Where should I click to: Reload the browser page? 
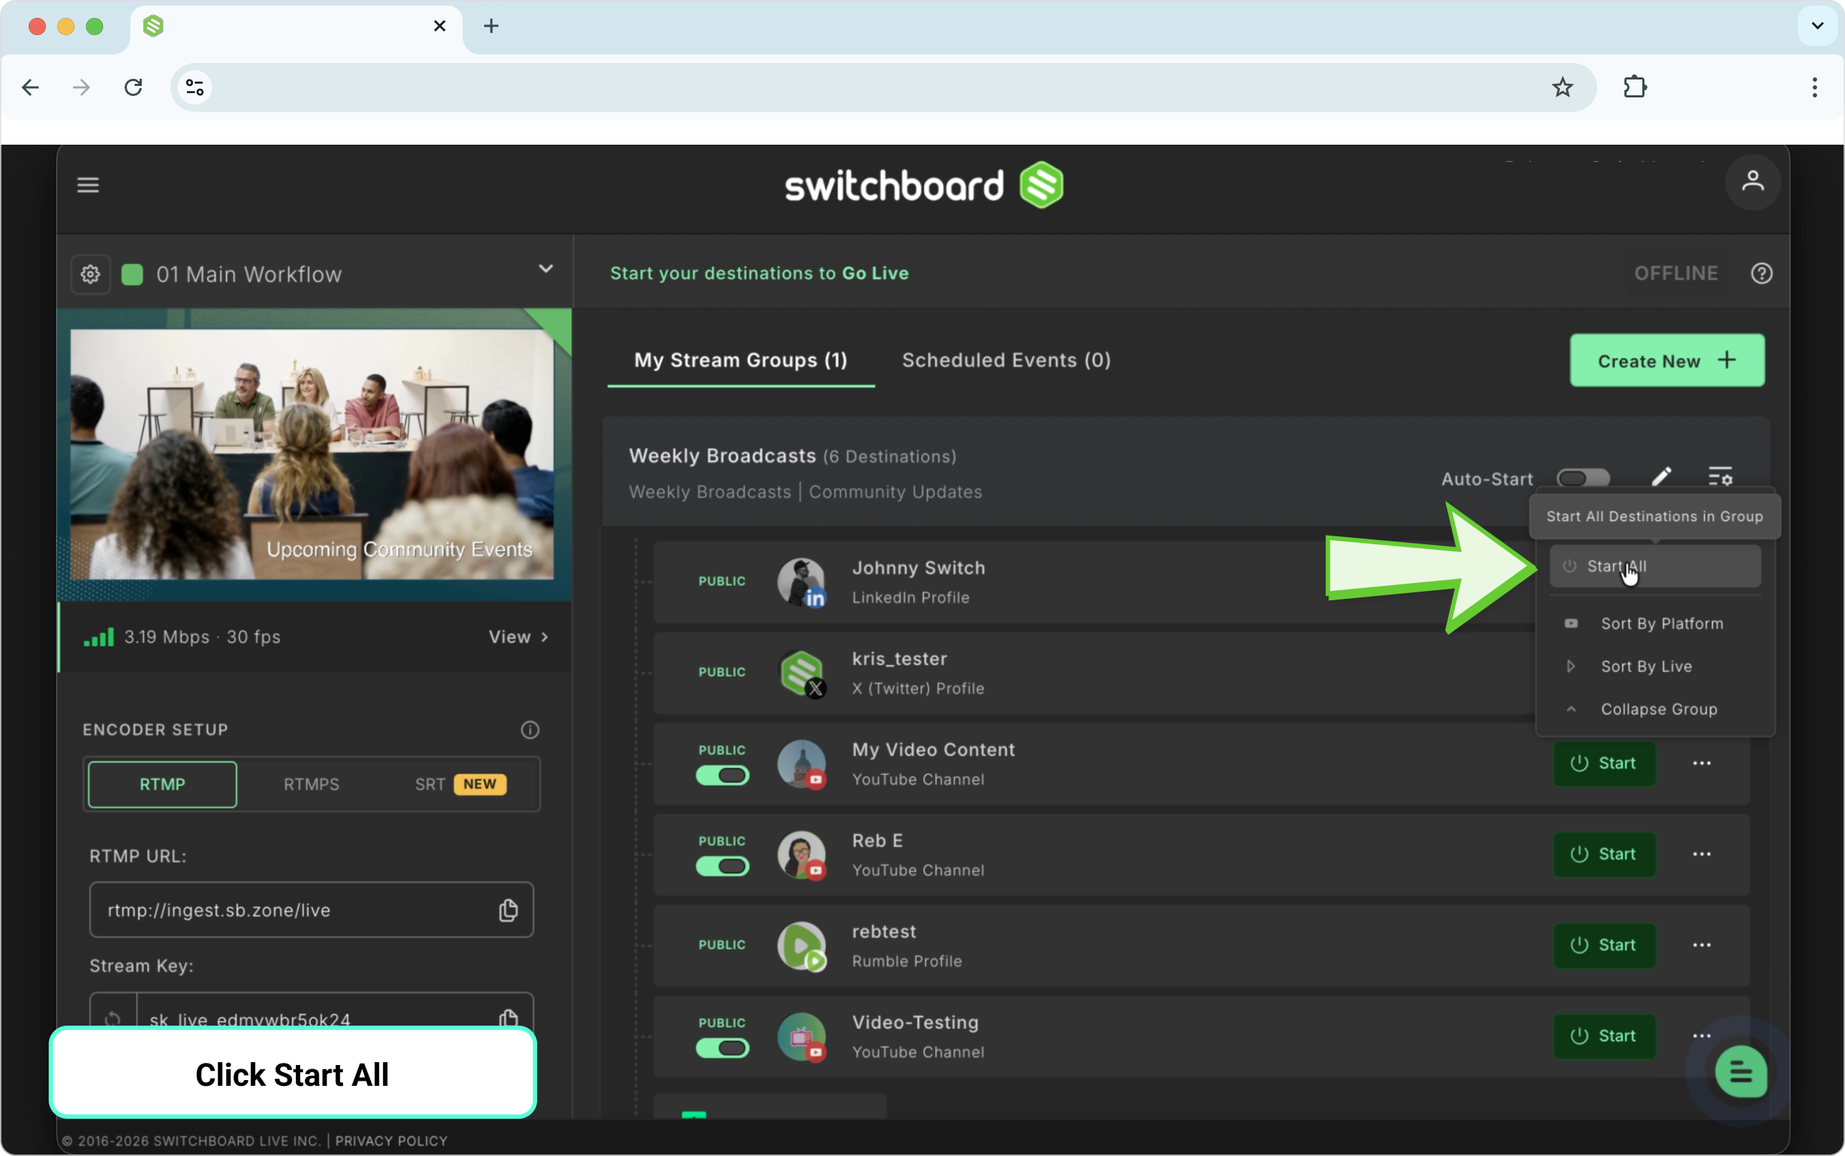pyautogui.click(x=133, y=87)
